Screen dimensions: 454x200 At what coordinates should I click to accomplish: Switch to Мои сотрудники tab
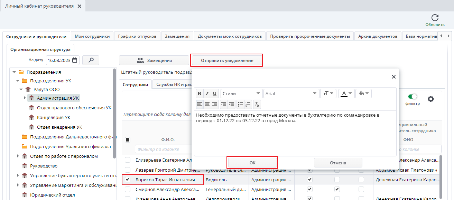tap(92, 36)
